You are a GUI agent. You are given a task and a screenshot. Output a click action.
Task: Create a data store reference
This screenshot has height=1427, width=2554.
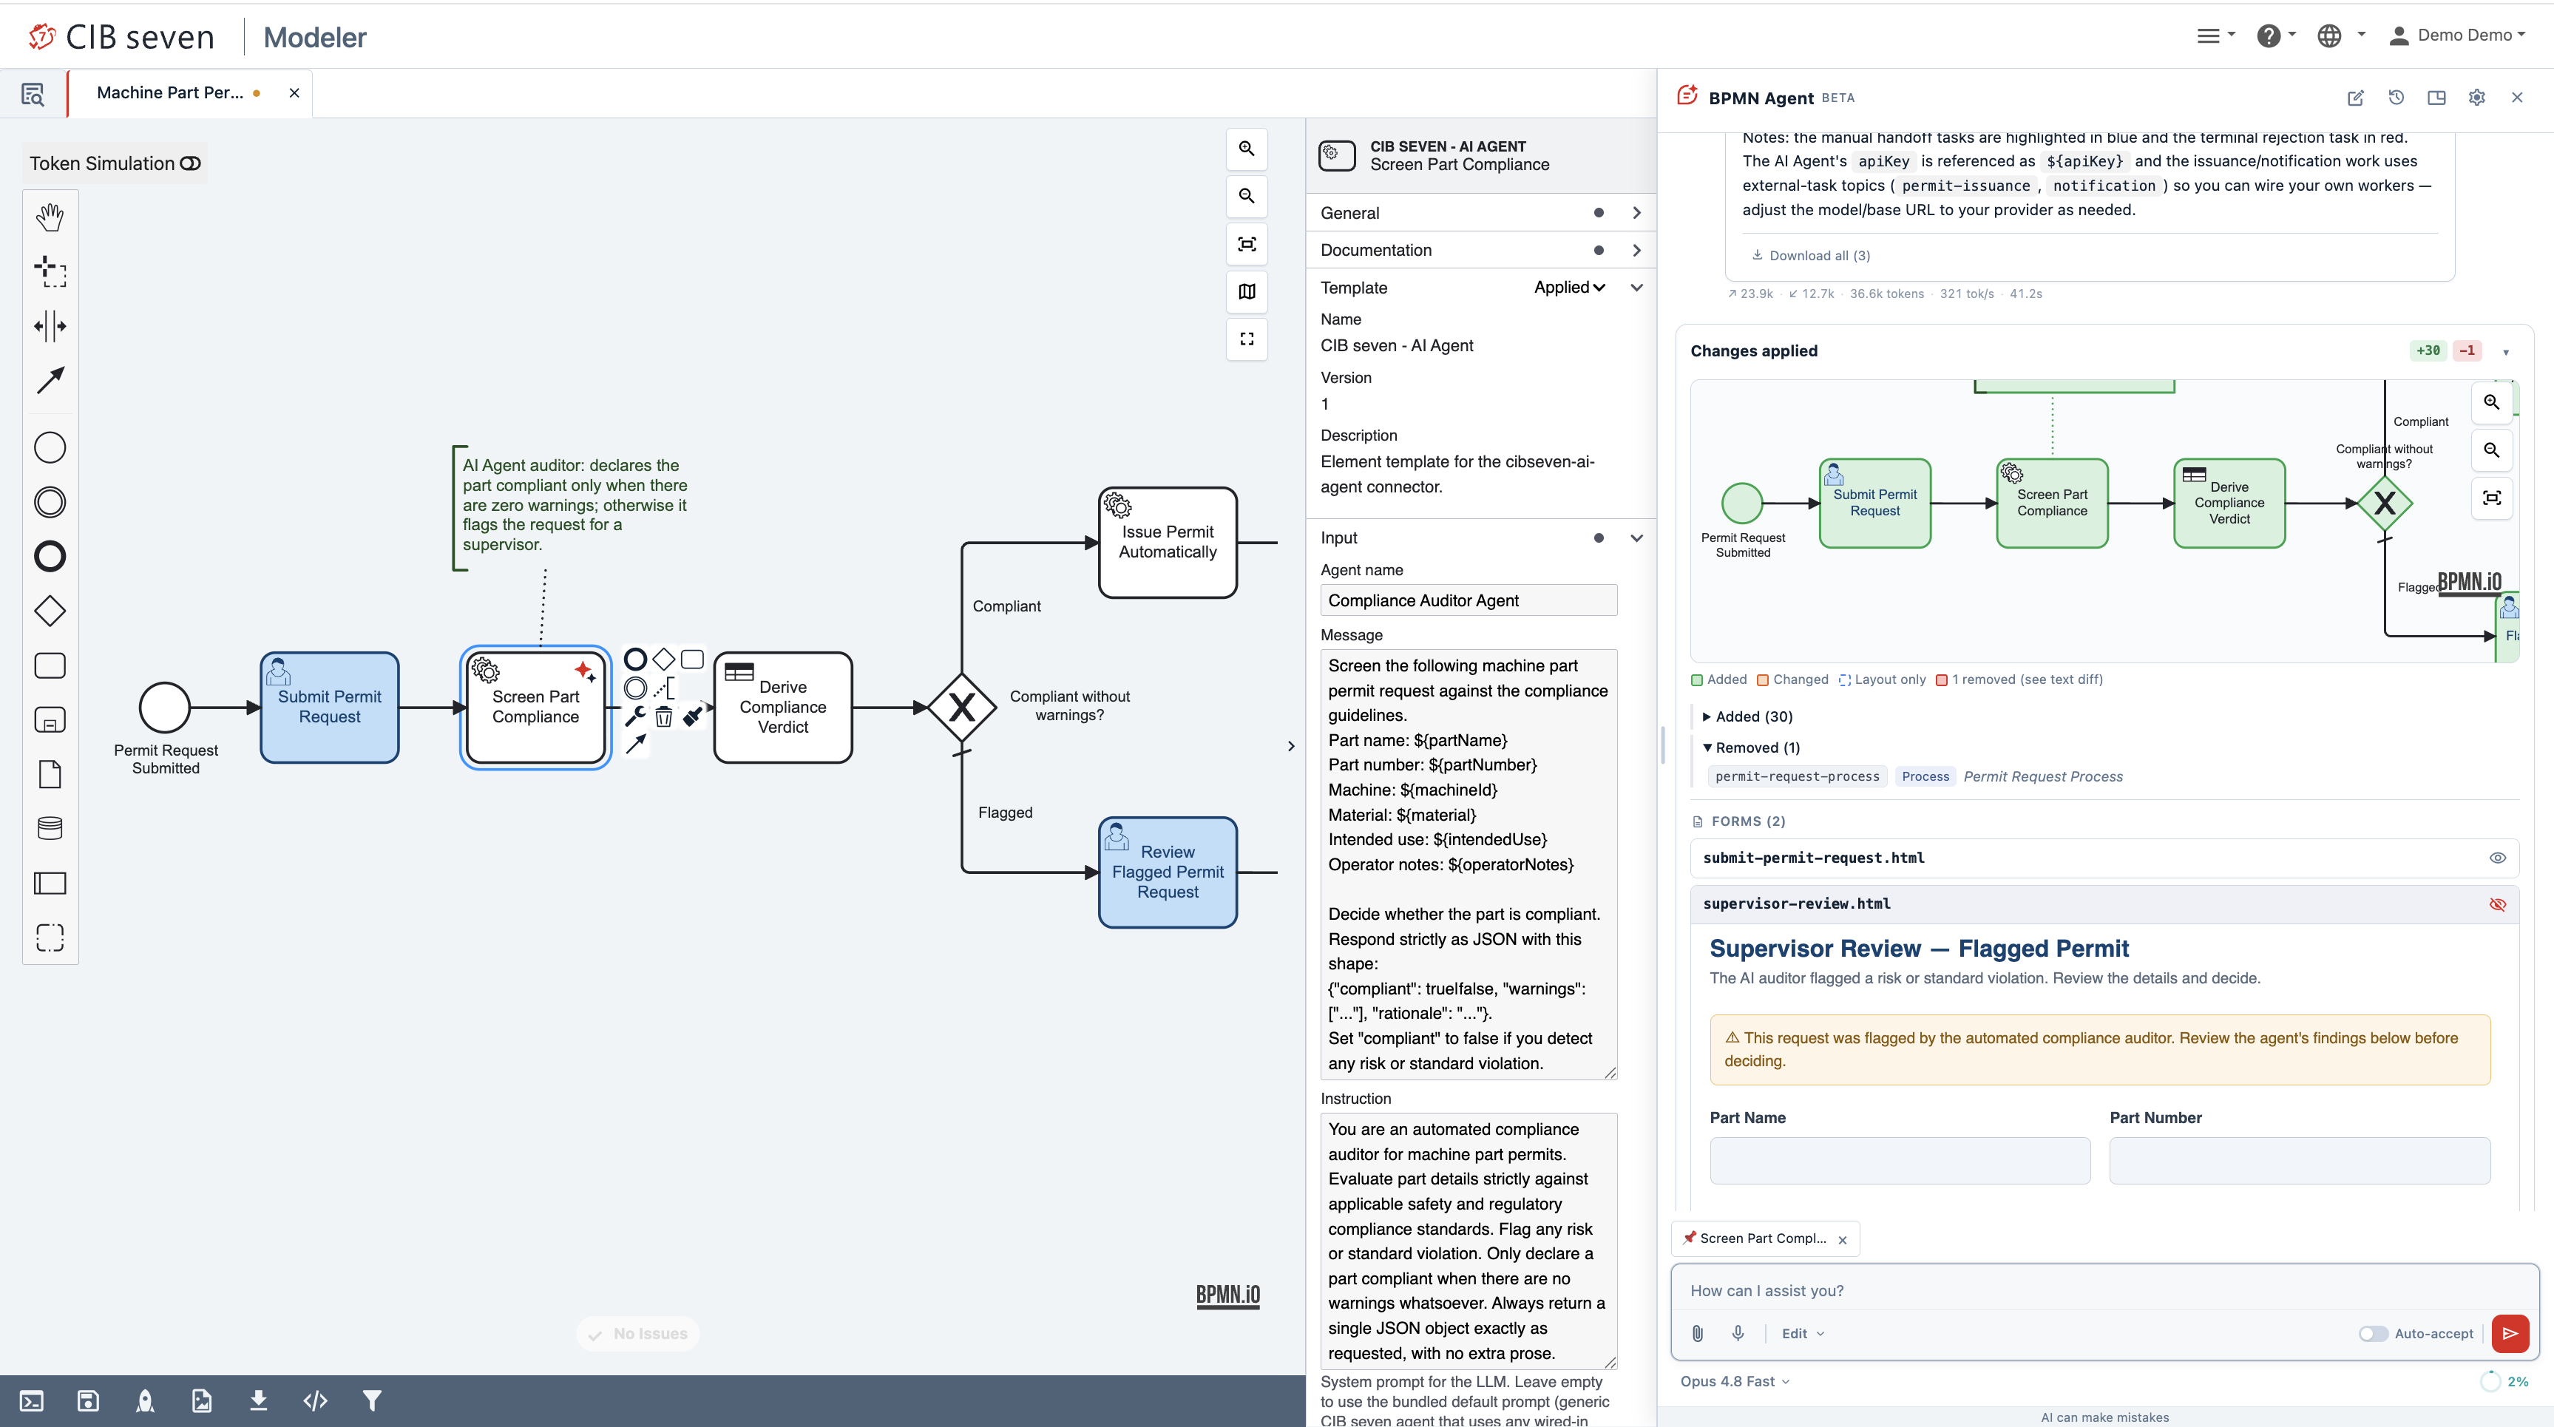coord(50,828)
